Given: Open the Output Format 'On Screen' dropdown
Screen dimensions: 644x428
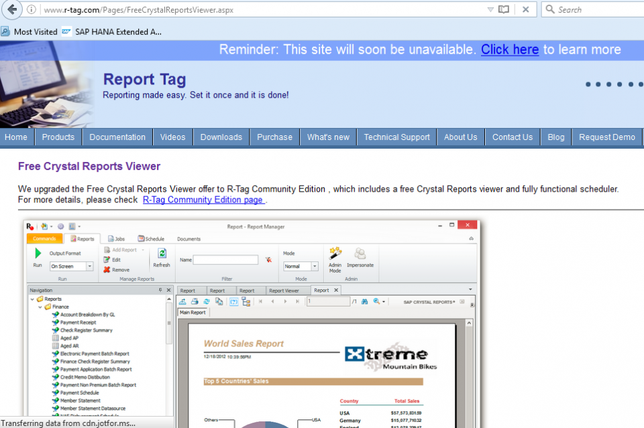Looking at the screenshot, I should pos(72,267).
